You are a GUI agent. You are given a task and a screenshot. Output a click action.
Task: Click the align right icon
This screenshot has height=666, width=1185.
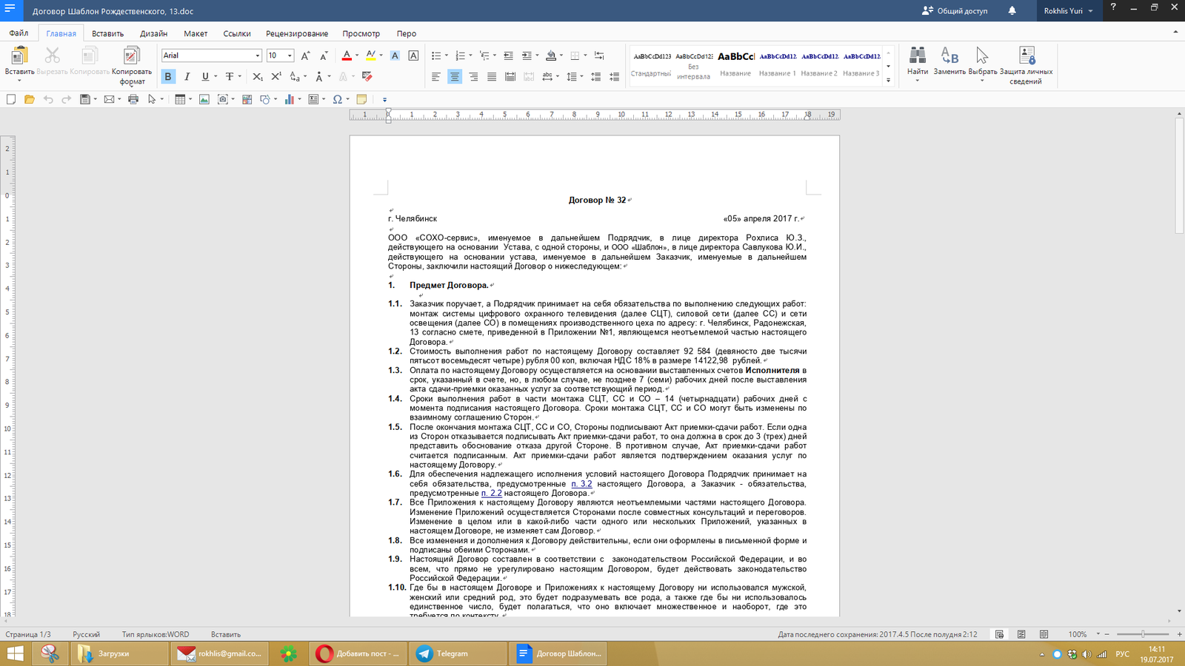[473, 77]
